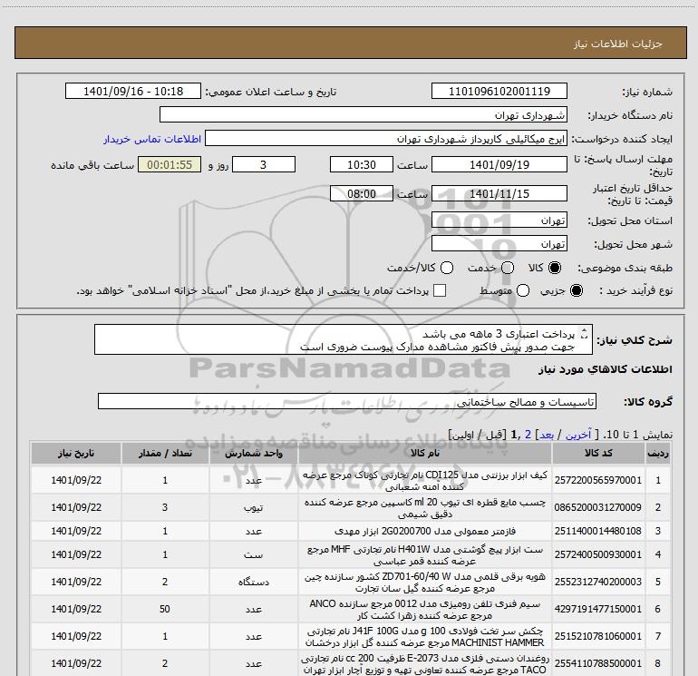Image resolution: width=698 pixels, height=676 pixels.
Task: Select item code 2552312740200003
Action: tap(598, 582)
